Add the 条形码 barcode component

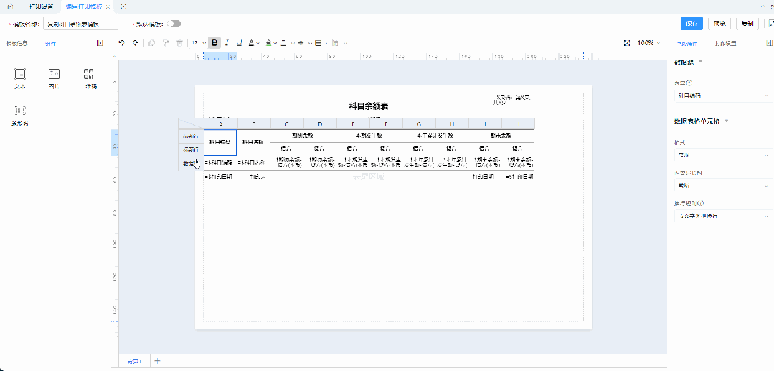[x=19, y=116]
